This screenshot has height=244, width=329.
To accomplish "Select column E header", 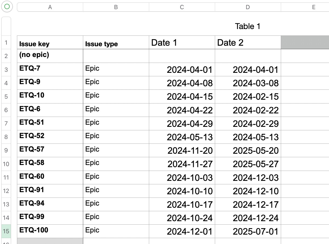I will 305,8.
